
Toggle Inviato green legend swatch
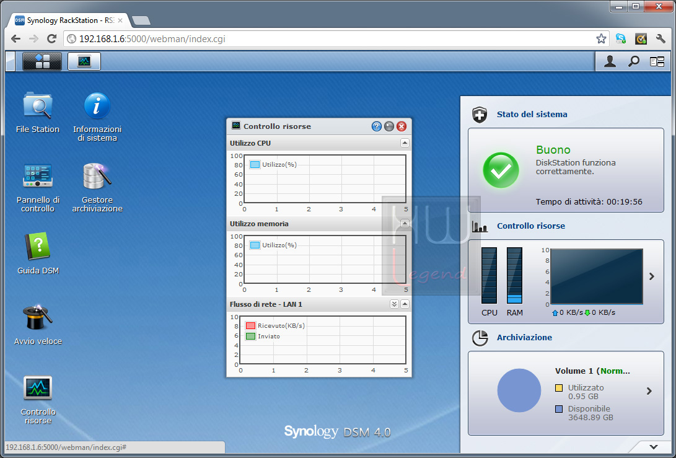250,337
